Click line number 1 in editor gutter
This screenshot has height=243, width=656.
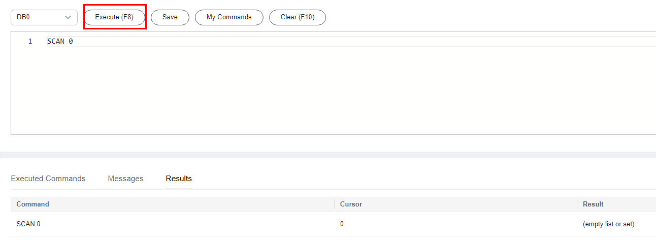point(30,42)
